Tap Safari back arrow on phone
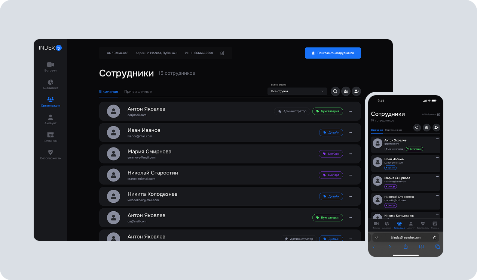 click(373, 247)
